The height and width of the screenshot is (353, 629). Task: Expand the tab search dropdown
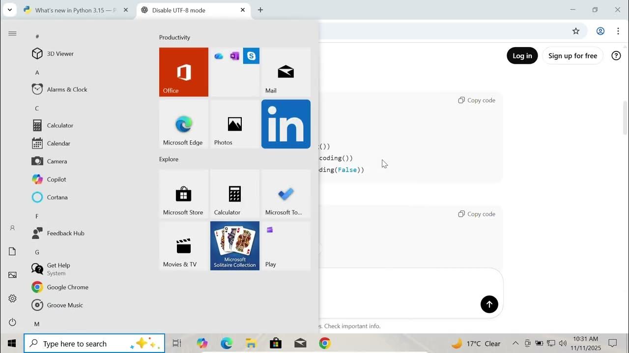pos(9,10)
